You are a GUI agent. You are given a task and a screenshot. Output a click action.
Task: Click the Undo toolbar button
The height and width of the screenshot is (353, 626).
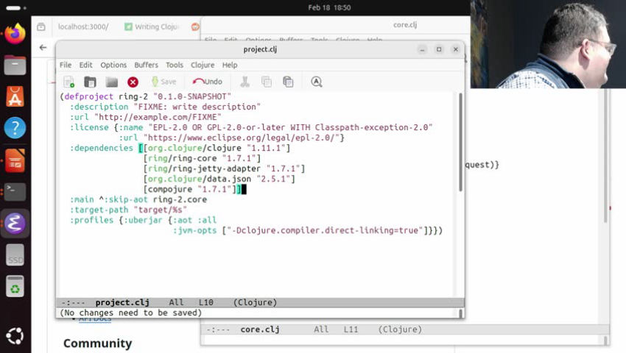(207, 82)
